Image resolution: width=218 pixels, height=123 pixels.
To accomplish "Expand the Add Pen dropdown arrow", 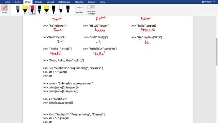I will point(83,8).
